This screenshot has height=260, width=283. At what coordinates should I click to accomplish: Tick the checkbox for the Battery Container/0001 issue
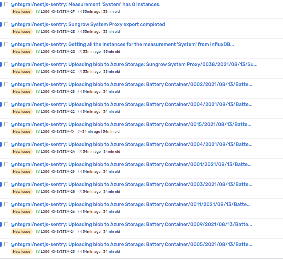pyautogui.click(x=6, y=164)
